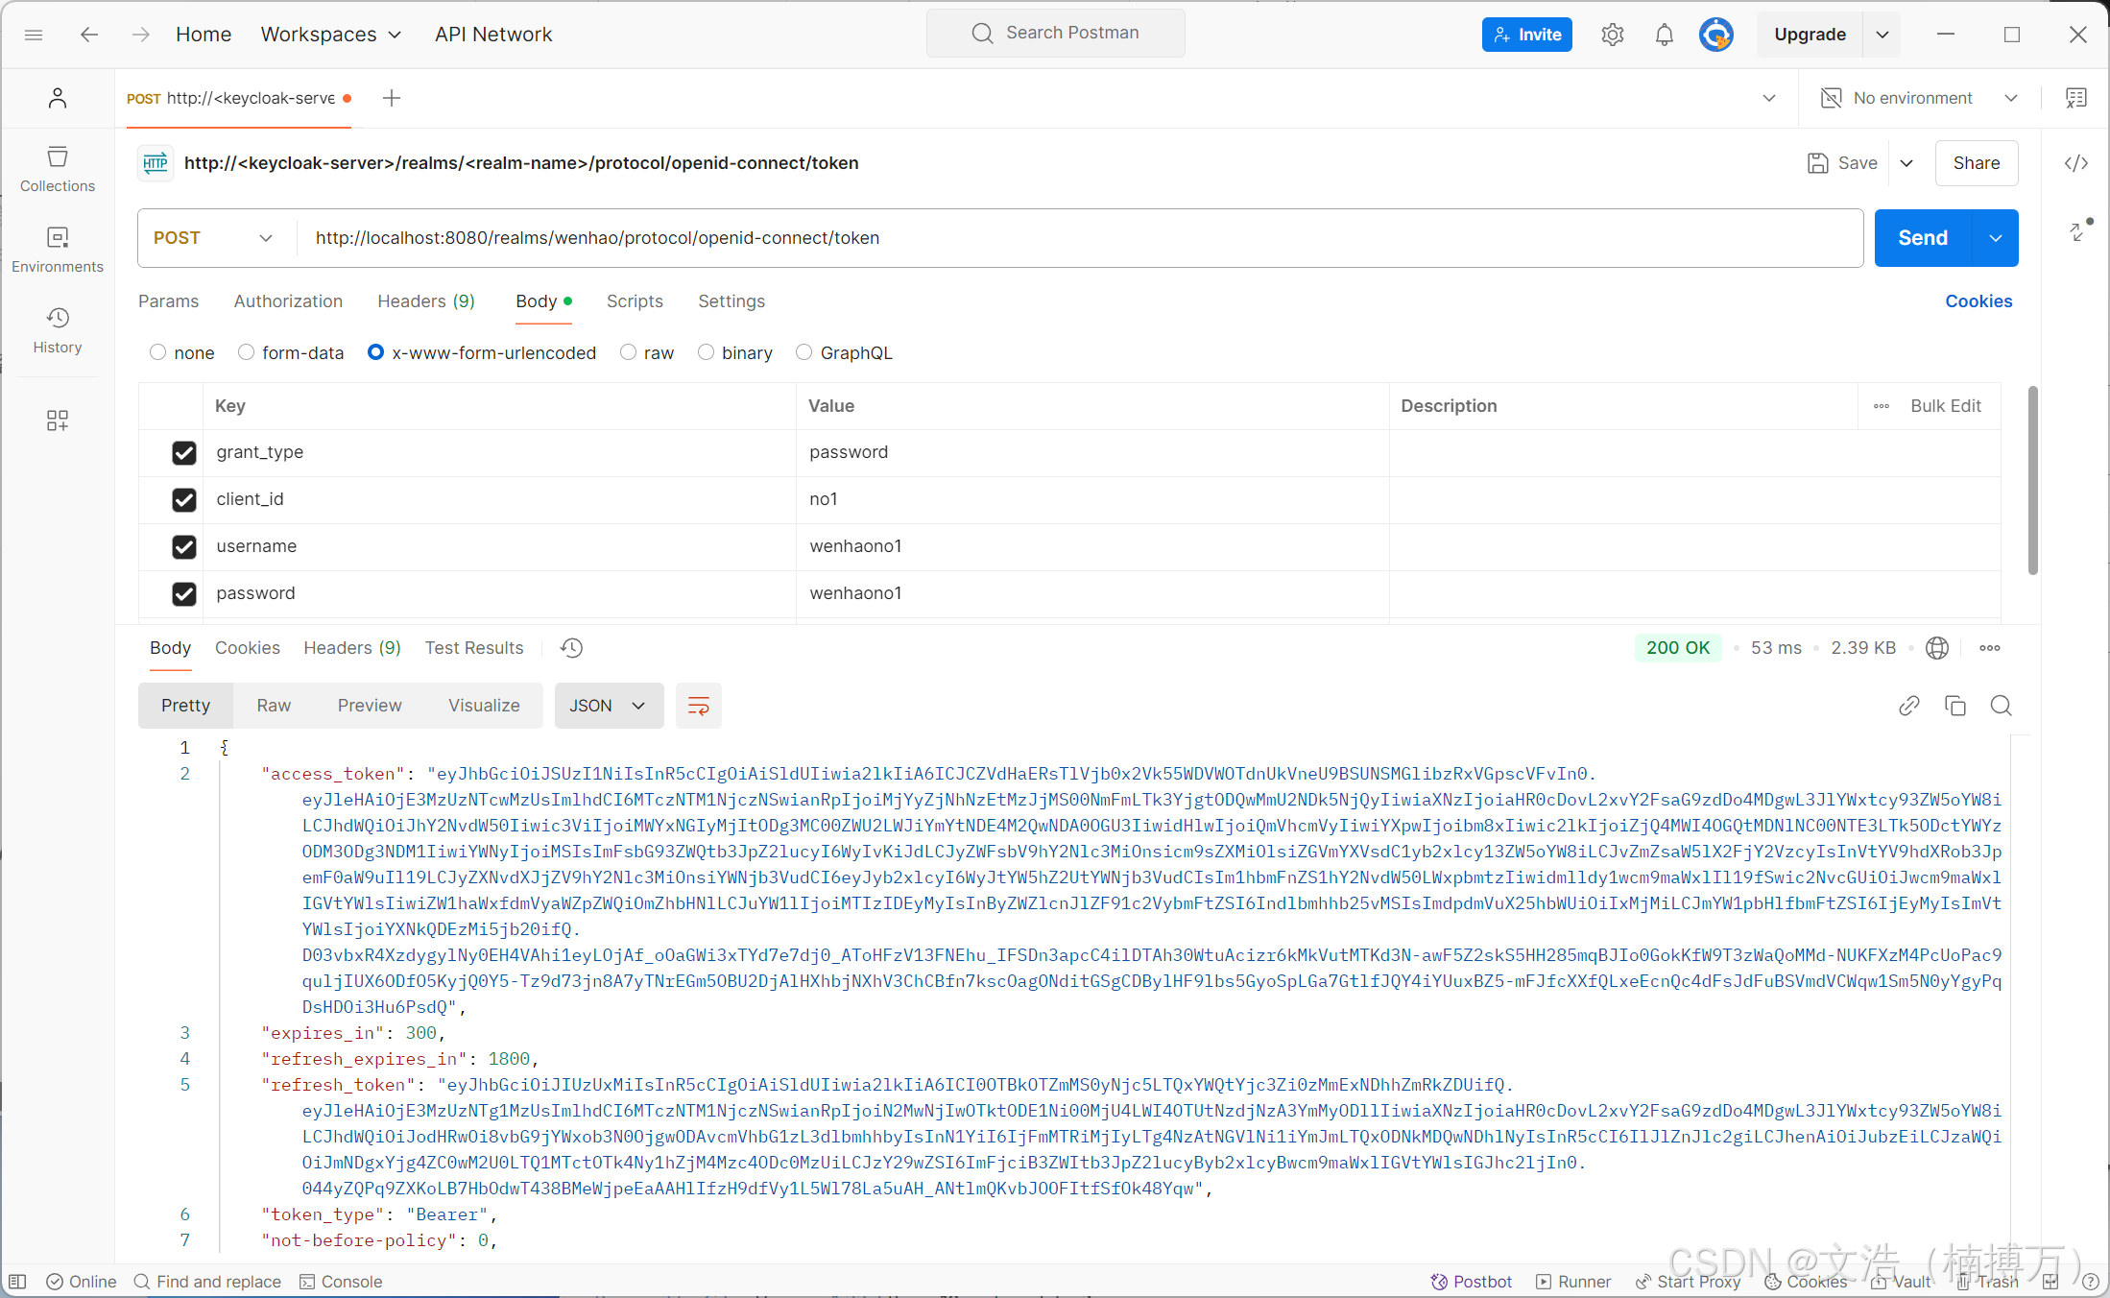Open the Postman Console
This screenshot has height=1298, width=2110.
pyautogui.click(x=341, y=1281)
